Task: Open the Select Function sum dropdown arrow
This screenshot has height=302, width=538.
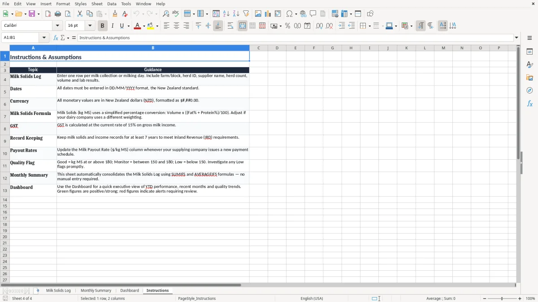Action: point(68,38)
